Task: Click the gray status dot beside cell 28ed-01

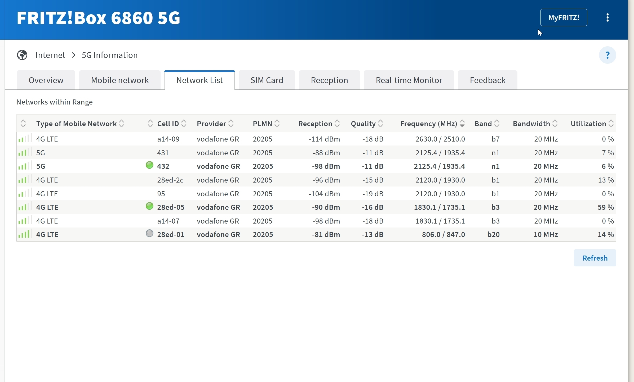Action: [x=150, y=233]
